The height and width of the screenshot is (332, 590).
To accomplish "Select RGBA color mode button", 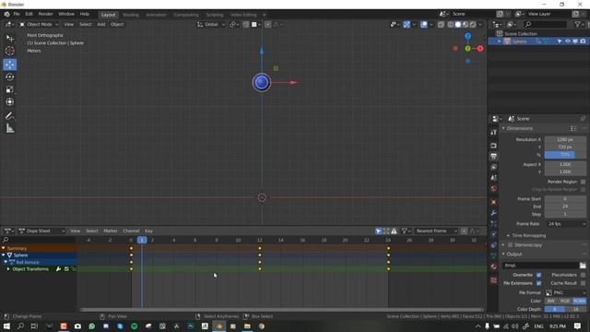I will click(x=580, y=302).
